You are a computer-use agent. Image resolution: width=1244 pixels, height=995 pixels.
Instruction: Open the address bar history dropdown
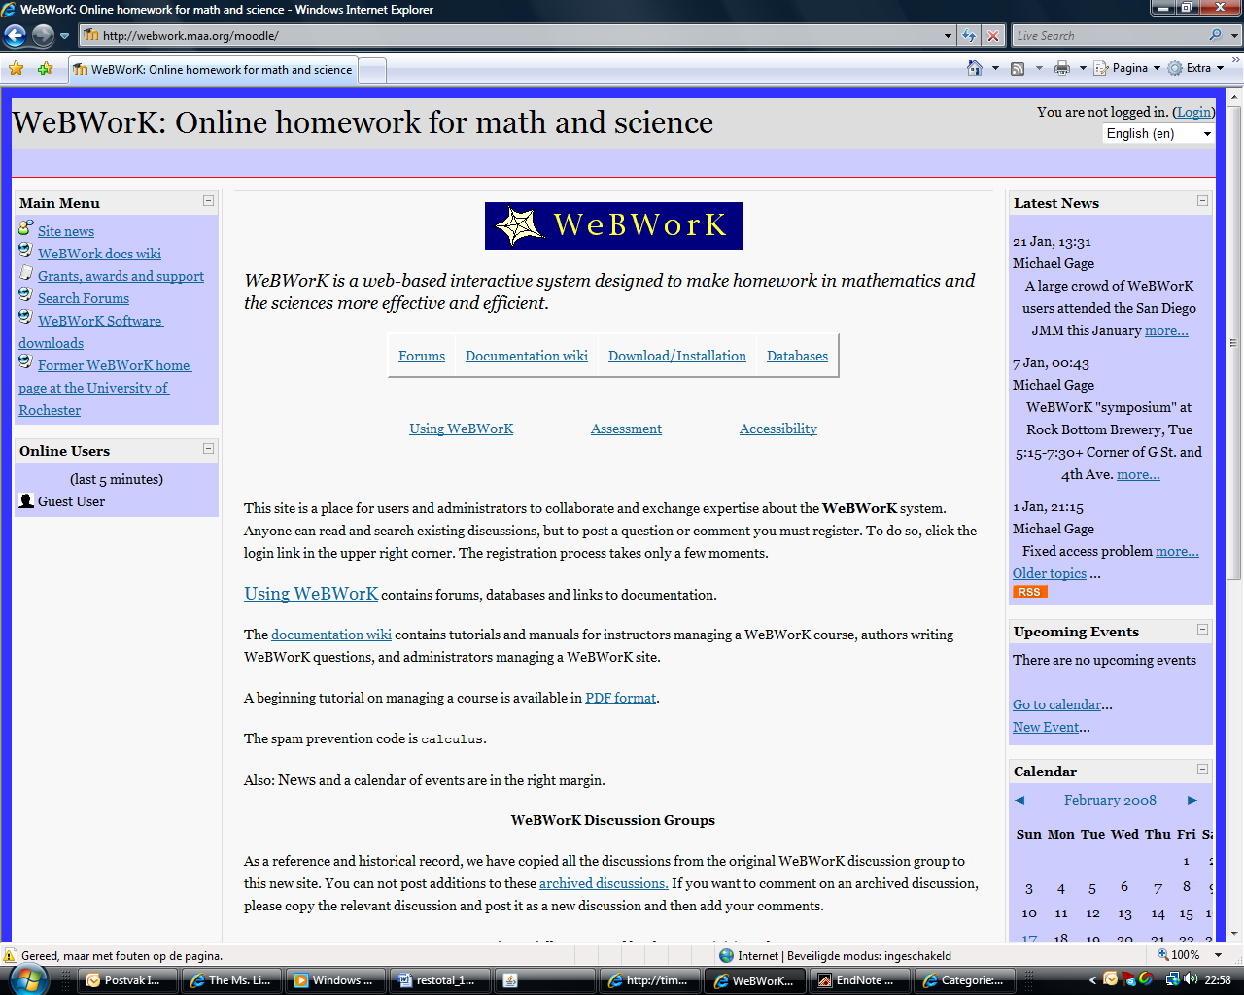(948, 36)
